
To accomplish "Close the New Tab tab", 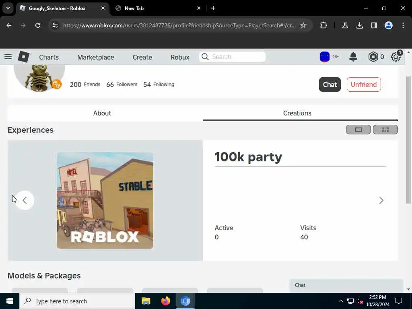I will [199, 8].
